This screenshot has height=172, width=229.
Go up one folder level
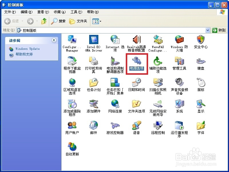pyautogui.click(x=44, y=21)
